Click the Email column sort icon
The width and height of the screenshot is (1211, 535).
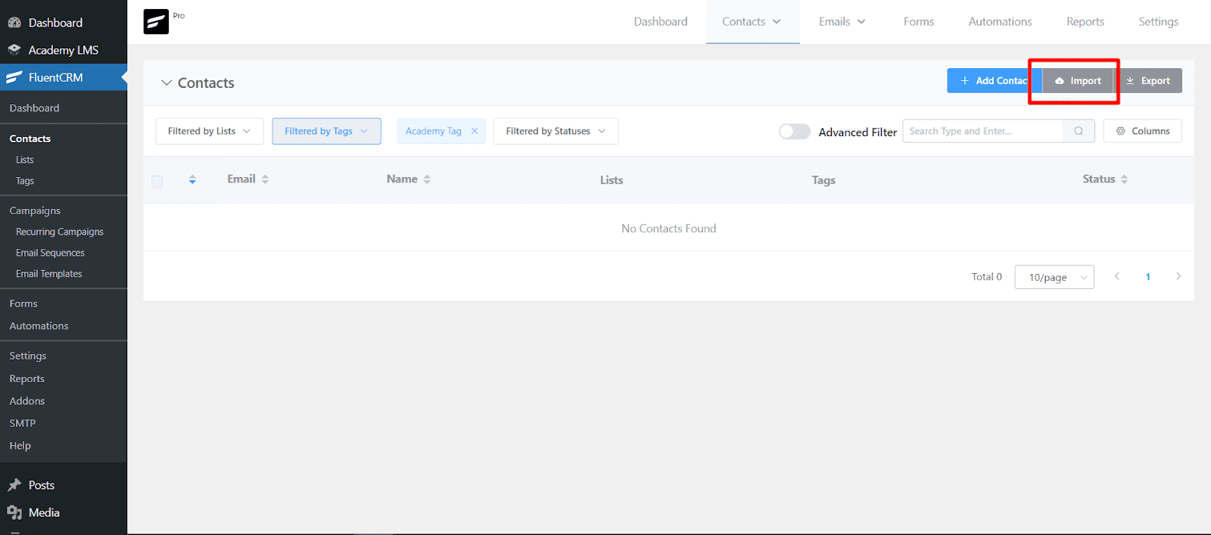[265, 179]
